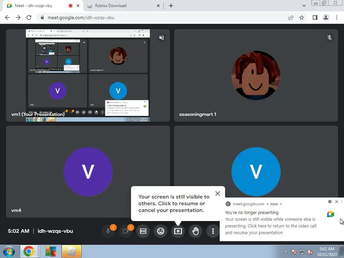Click muted mic icon on seasoningmart tile
344x258 pixels.
coord(330,38)
